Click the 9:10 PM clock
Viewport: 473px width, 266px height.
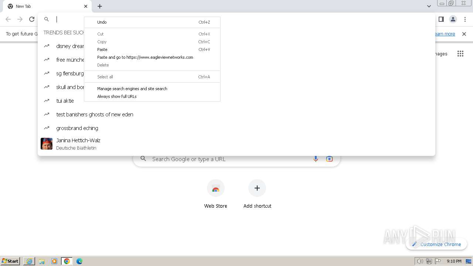click(454, 261)
